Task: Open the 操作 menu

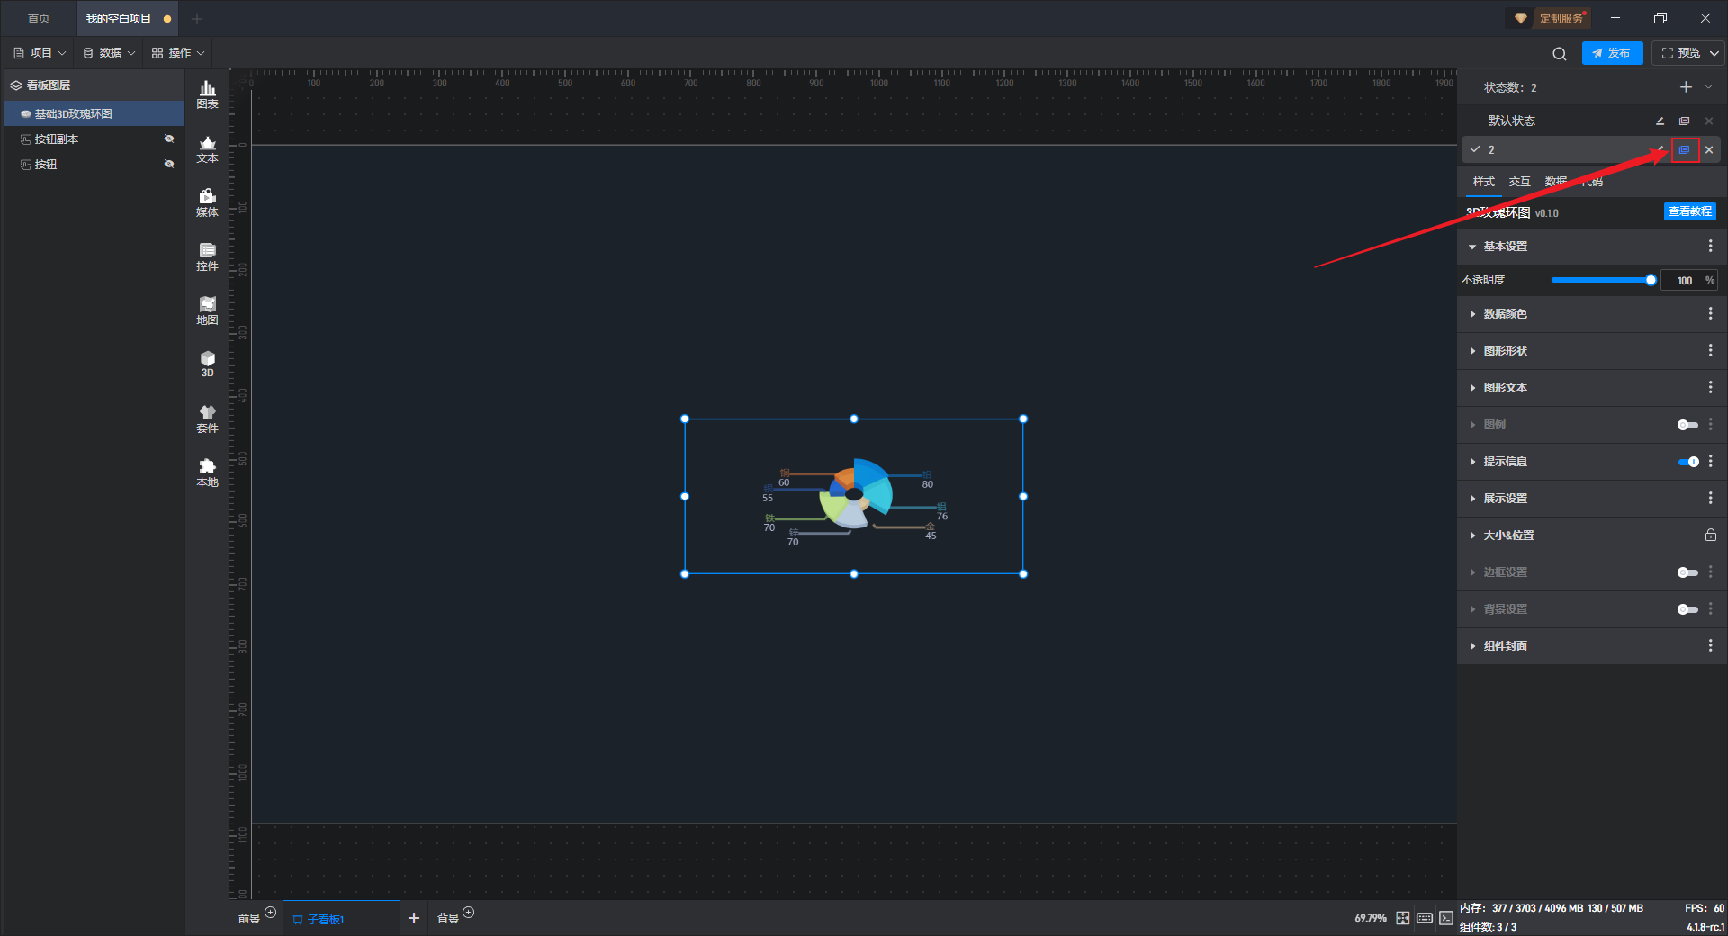Action: (x=178, y=53)
